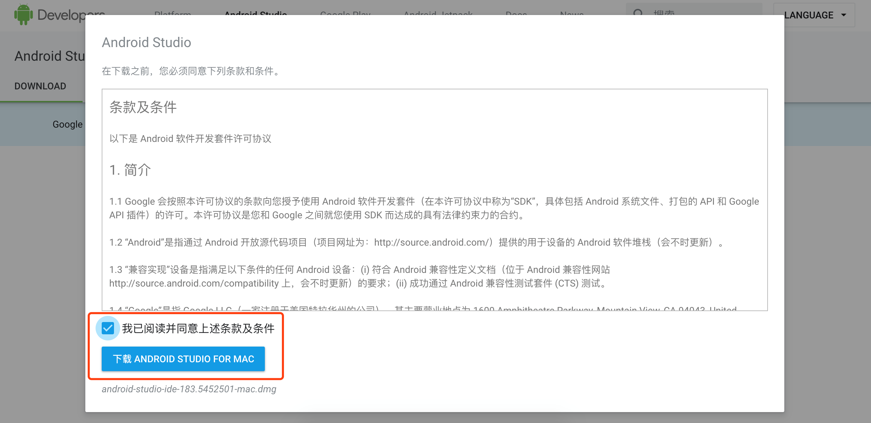The image size is (871, 423).
Task: Open the Android Jetpack nav item
Action: click(x=438, y=13)
